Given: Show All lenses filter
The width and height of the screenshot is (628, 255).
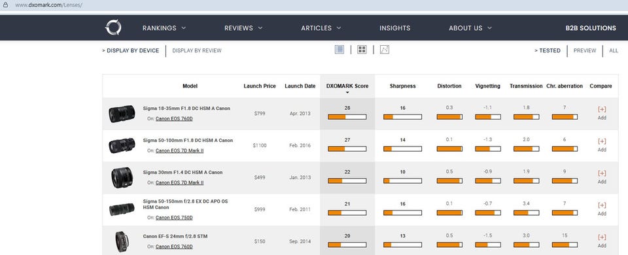Looking at the screenshot, I should click(x=614, y=50).
